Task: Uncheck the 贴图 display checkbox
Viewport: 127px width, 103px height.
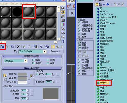Action: [80, 45]
